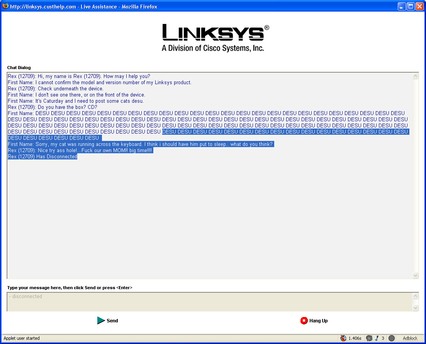Click the 'Applet user started' status text
Image resolution: width=426 pixels, height=344 pixels.
[x=22, y=338]
